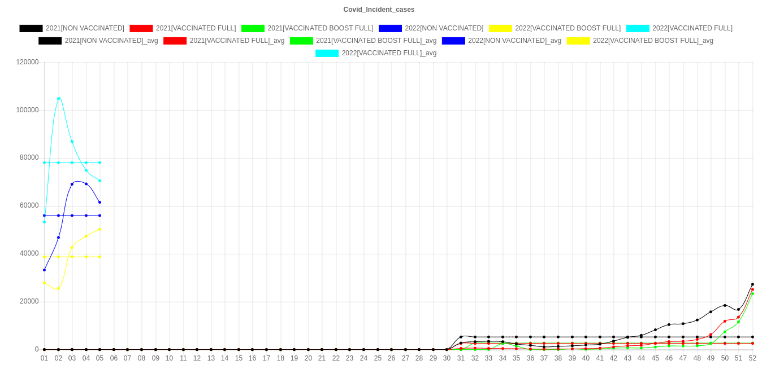Click the red data point at week 52

752,289
